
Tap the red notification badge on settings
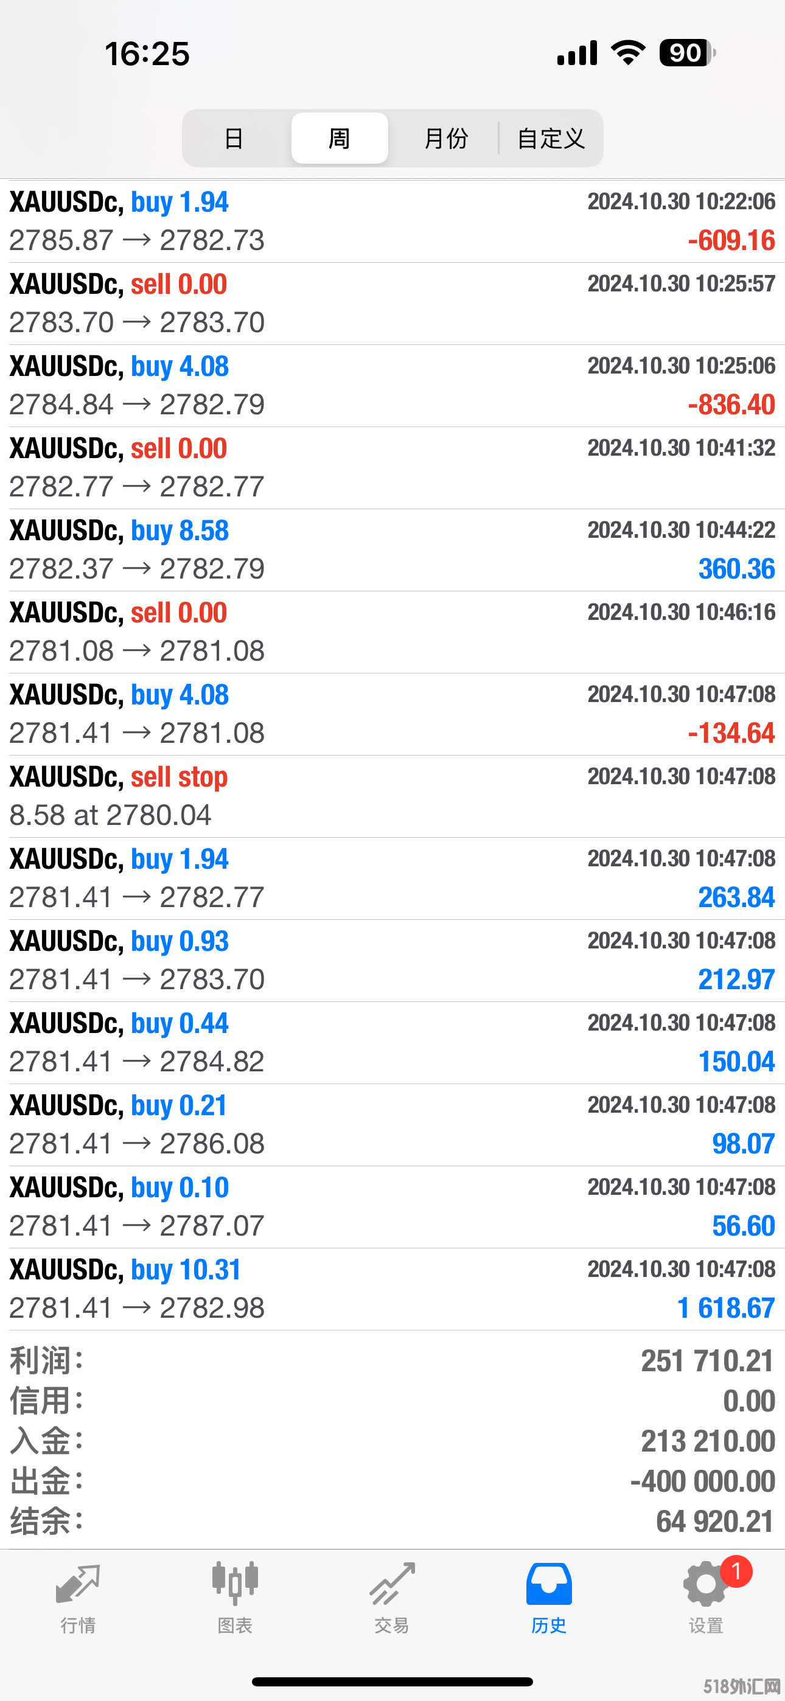736,1571
